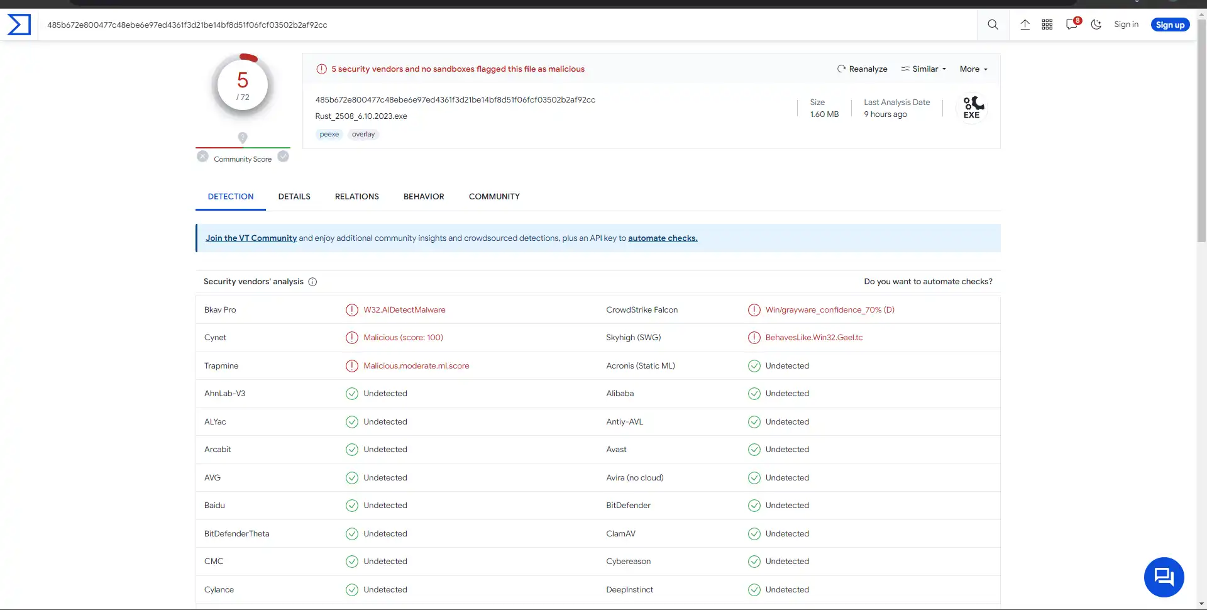Image resolution: width=1207 pixels, height=610 pixels.
Task: Click the hash search input field
Action: pyautogui.click(x=503, y=25)
